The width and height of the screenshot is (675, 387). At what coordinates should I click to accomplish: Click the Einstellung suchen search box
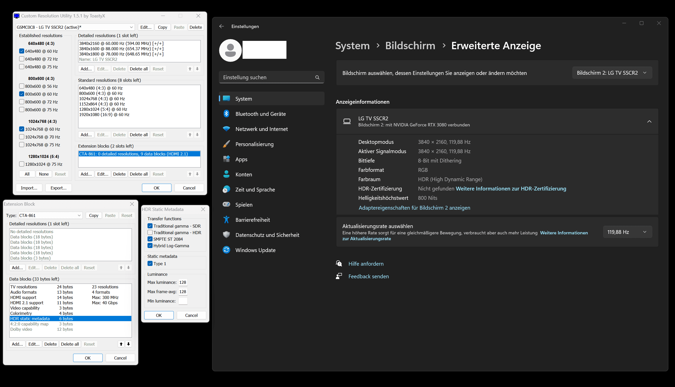coord(272,77)
